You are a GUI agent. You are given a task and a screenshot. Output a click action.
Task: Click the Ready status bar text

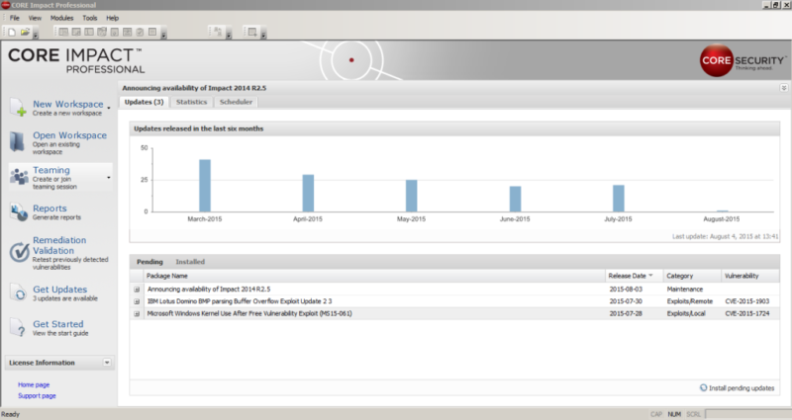pos(10,414)
